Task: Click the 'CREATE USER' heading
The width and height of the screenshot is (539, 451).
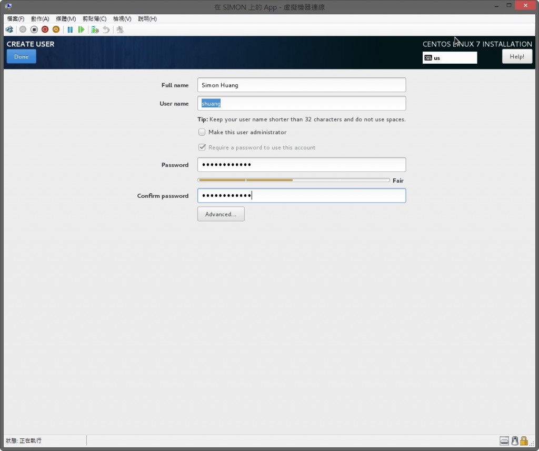Action: coord(31,44)
